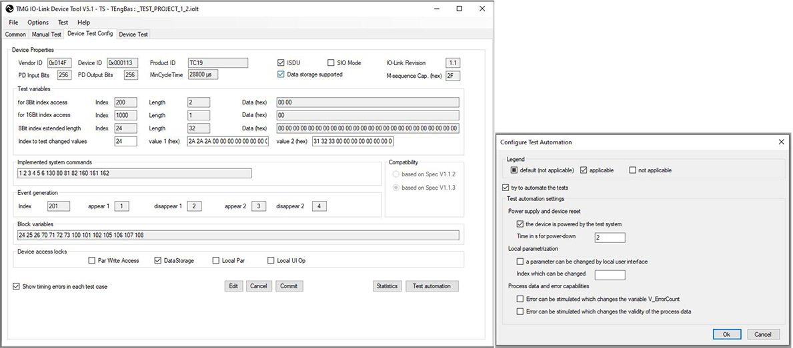The height and width of the screenshot is (348, 793).
Task: Minimize the TMG IO-Link Device Tool window
Action: click(x=436, y=9)
